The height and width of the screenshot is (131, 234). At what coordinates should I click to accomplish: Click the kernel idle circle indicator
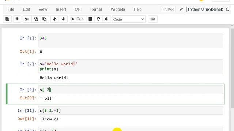point(227,9)
